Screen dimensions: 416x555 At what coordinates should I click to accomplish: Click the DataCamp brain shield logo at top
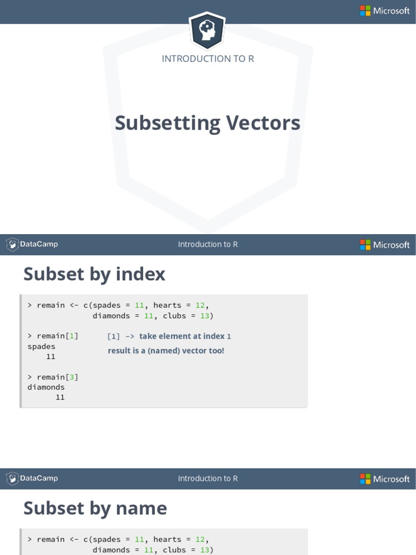[207, 30]
